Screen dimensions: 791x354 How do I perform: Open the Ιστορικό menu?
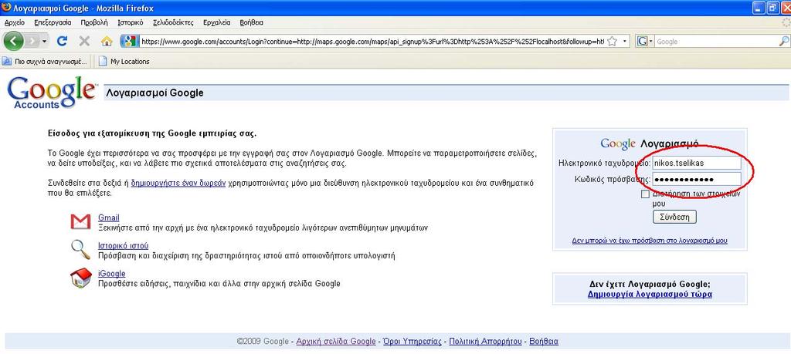click(130, 22)
